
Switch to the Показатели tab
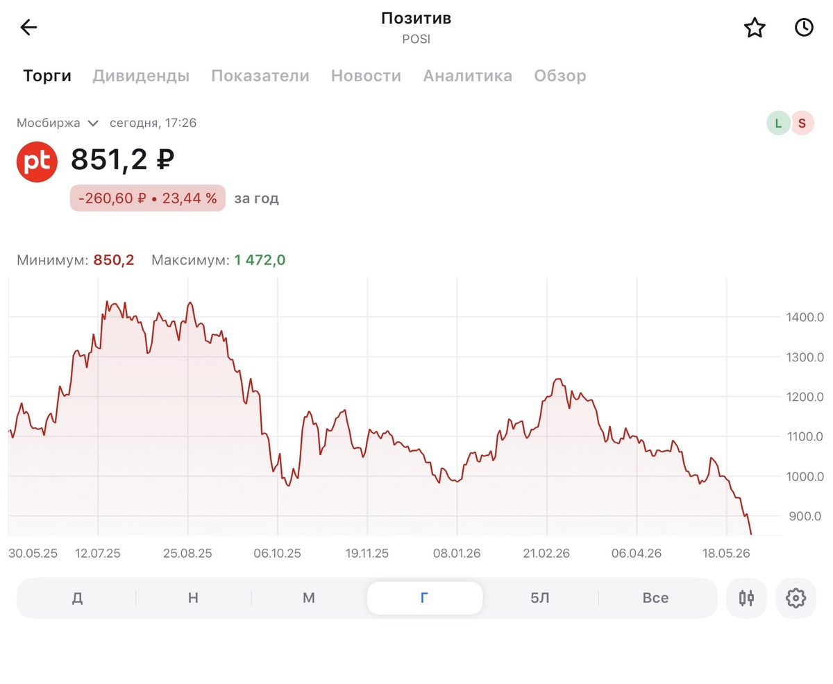(x=260, y=76)
